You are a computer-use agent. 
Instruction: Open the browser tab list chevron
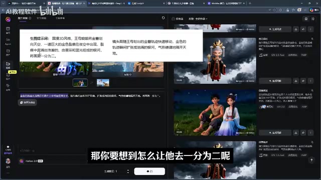pyautogui.click(x=3, y=3)
